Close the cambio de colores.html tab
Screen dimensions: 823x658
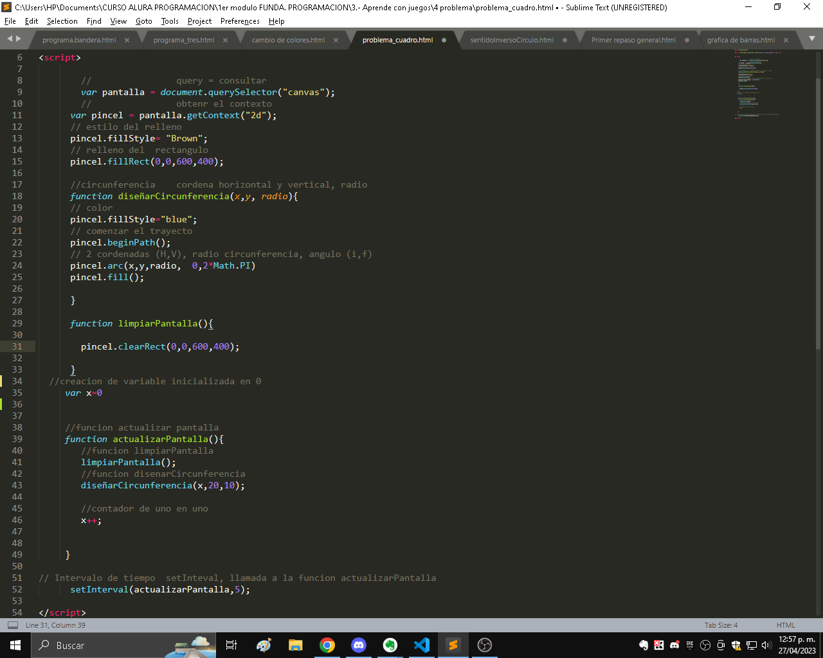click(336, 40)
